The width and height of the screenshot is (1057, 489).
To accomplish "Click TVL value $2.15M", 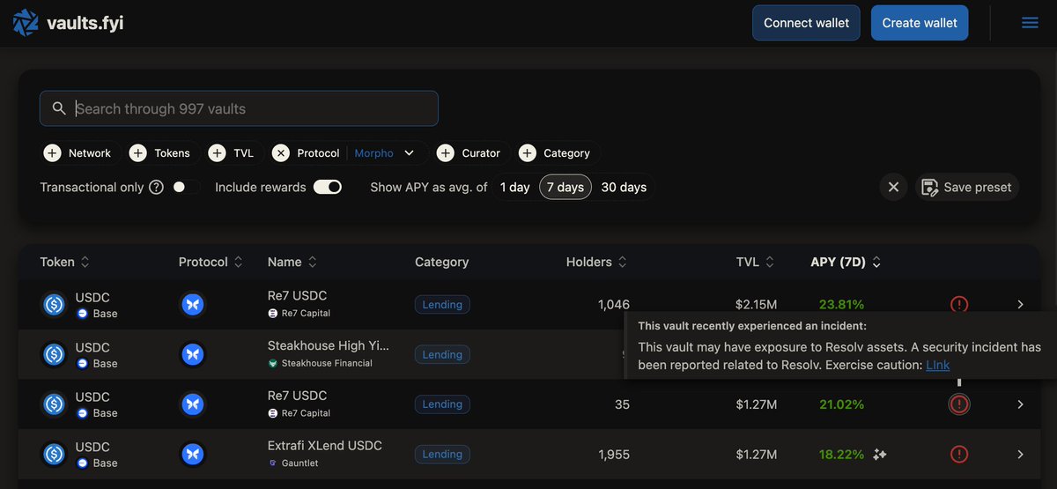I will click(x=757, y=304).
